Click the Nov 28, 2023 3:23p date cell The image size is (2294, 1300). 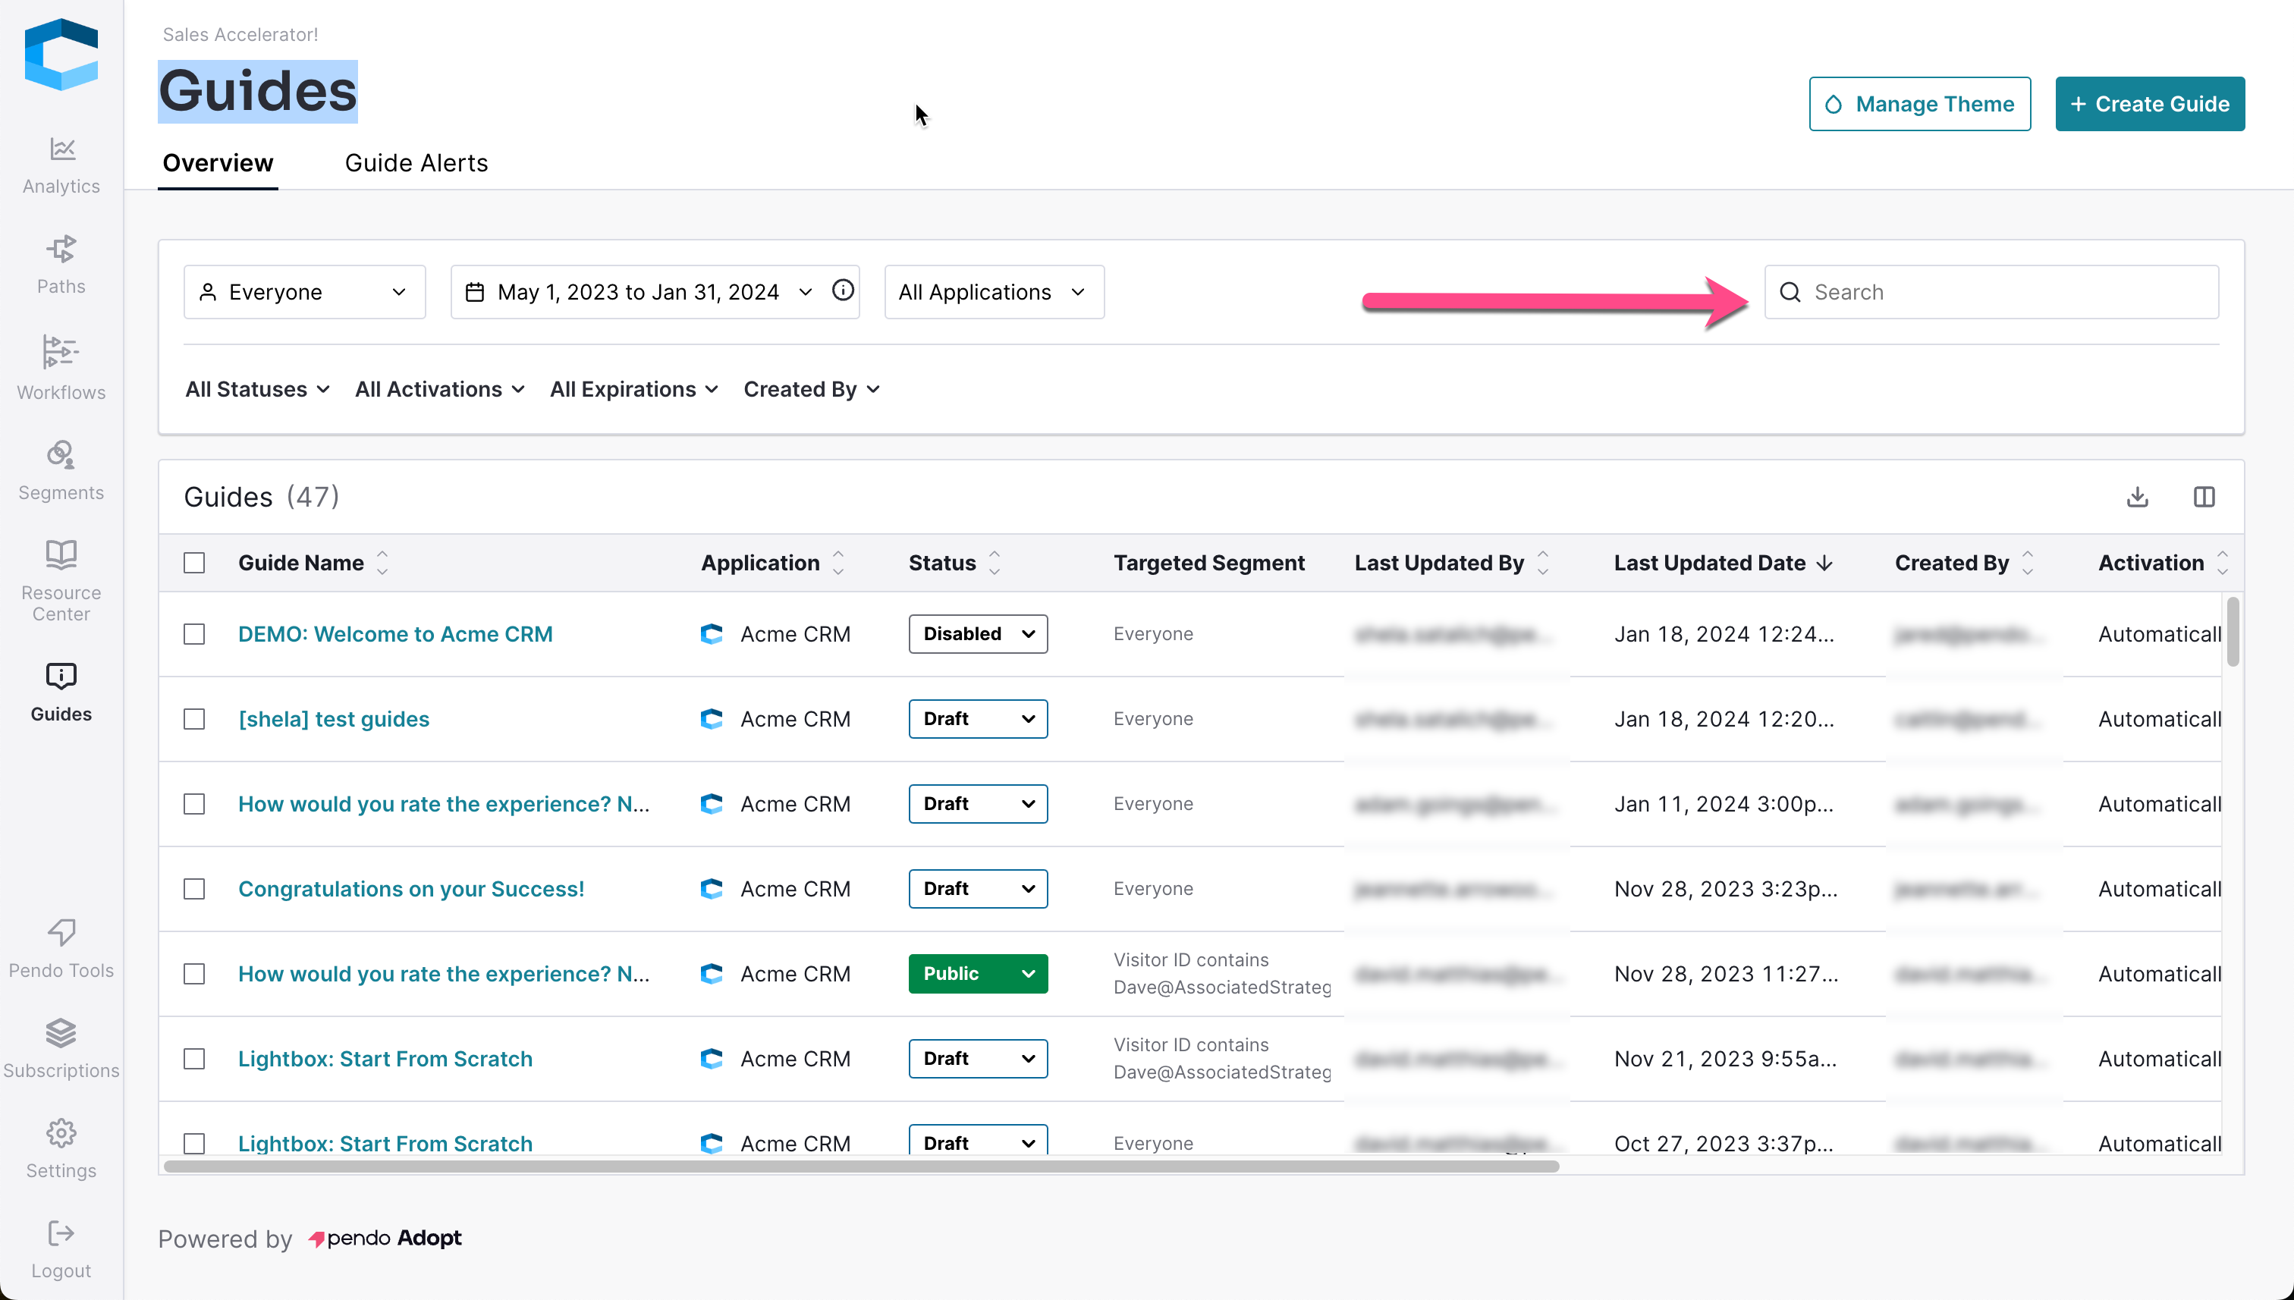point(1725,888)
